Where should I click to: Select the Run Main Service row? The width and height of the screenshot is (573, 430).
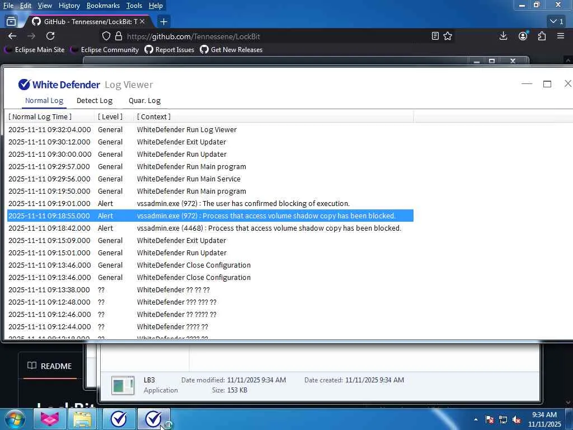click(x=210, y=179)
